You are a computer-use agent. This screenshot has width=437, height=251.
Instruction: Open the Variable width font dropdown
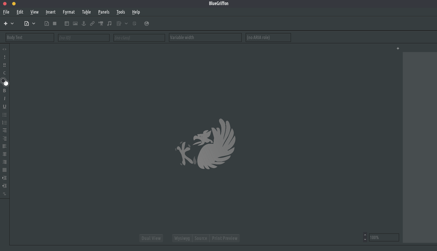(205, 38)
